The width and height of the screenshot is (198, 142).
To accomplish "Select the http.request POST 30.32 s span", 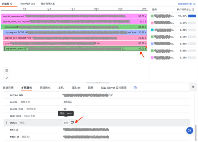I will click(x=75, y=32).
